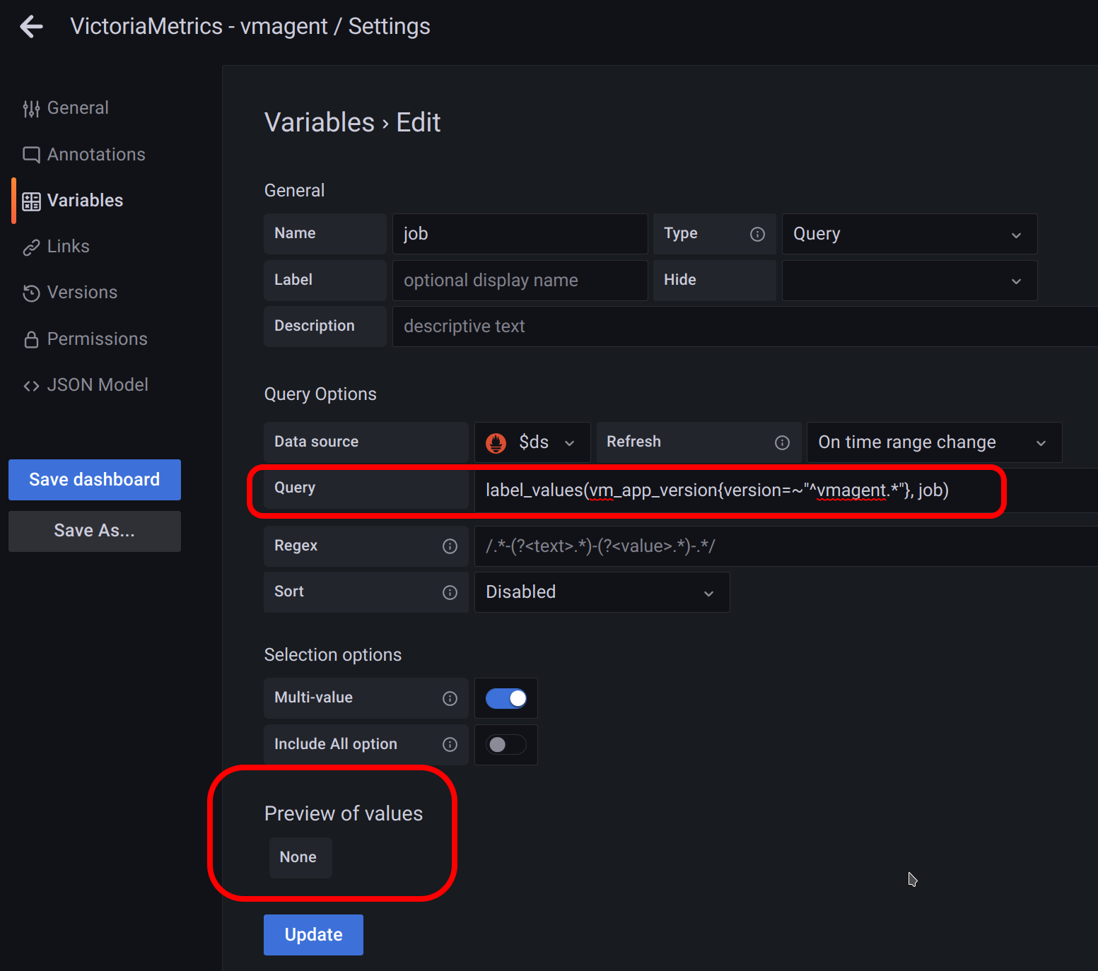The image size is (1098, 971).
Task: Click the info icon next to Multi-value
Action: pos(450,698)
